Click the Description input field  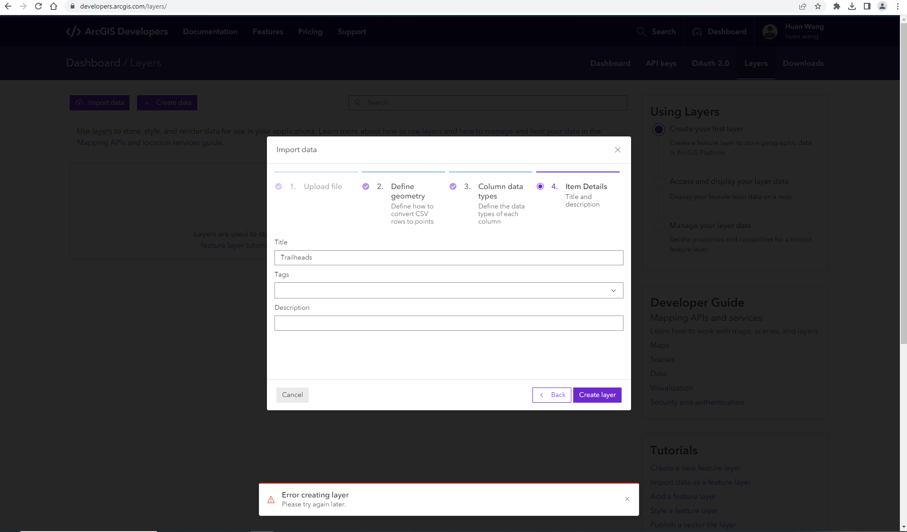[449, 323]
